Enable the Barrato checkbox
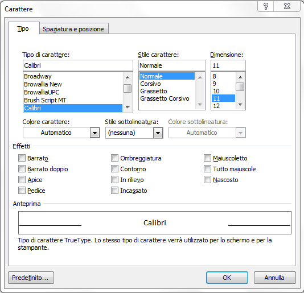This screenshot has width=304, height=293. tap(22, 158)
